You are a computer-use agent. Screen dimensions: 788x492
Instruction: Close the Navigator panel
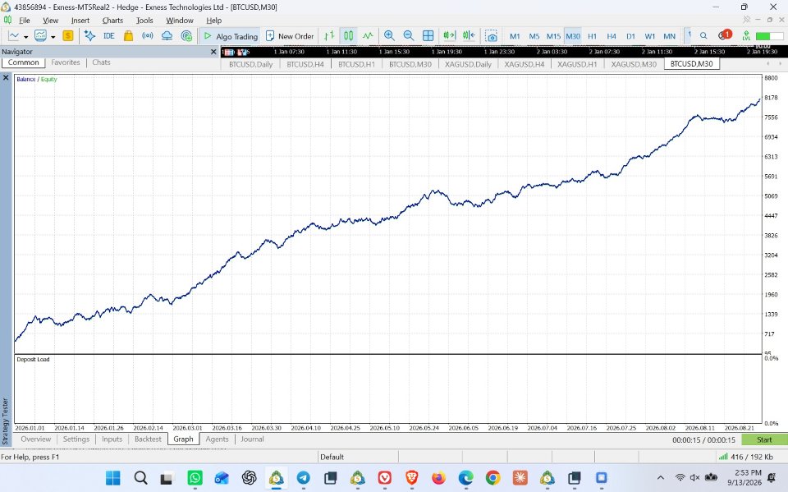coord(213,51)
